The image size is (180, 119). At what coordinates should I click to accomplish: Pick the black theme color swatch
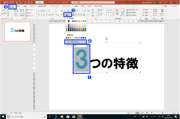coord(69,21)
